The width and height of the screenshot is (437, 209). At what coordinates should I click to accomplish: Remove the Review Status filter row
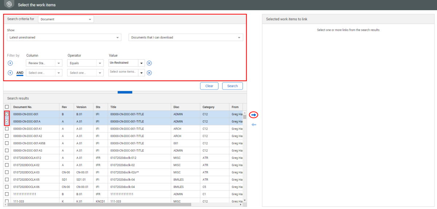pos(149,63)
